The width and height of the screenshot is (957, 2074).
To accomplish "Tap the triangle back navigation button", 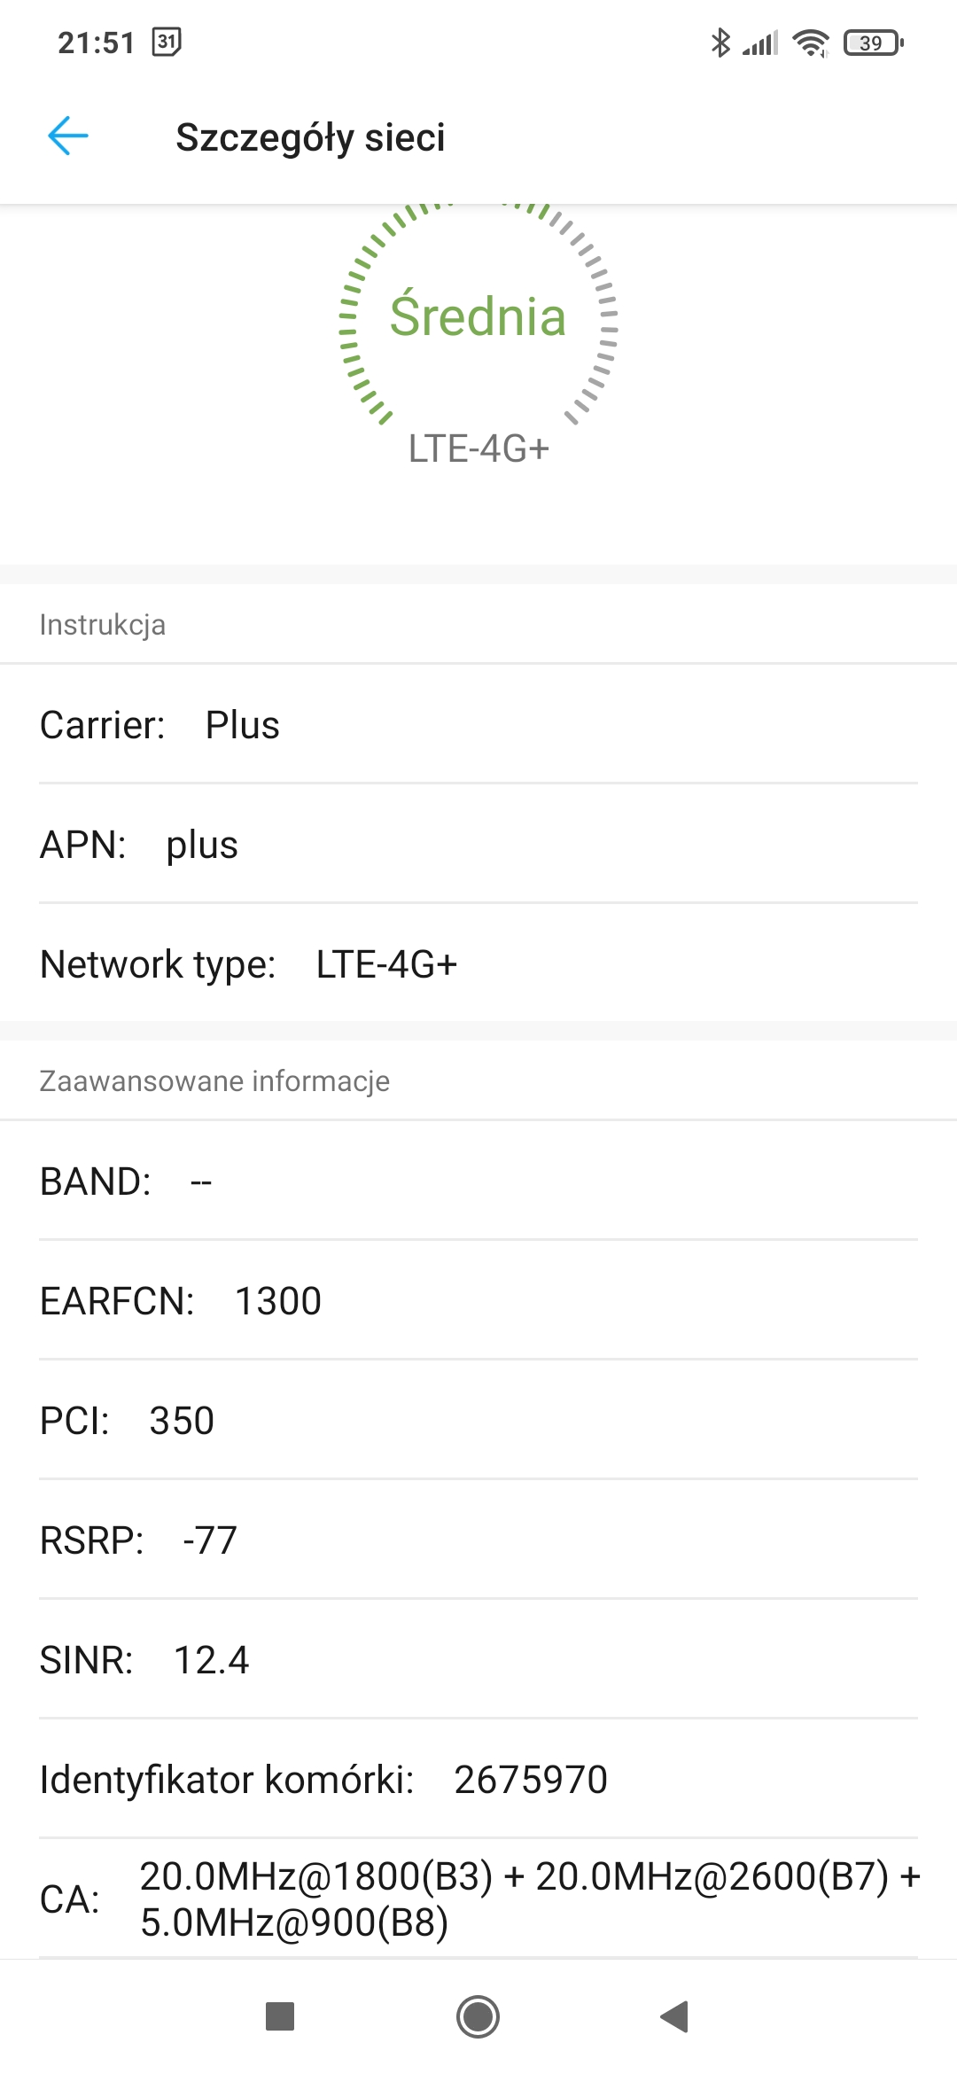I will tap(674, 2016).
